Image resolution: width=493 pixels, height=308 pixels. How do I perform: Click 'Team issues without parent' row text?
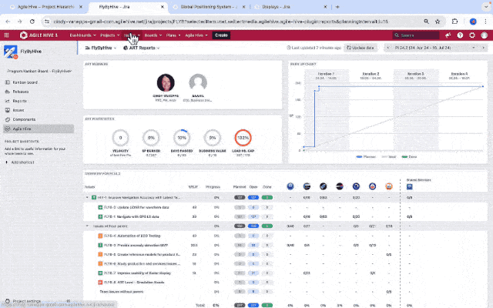(122, 292)
